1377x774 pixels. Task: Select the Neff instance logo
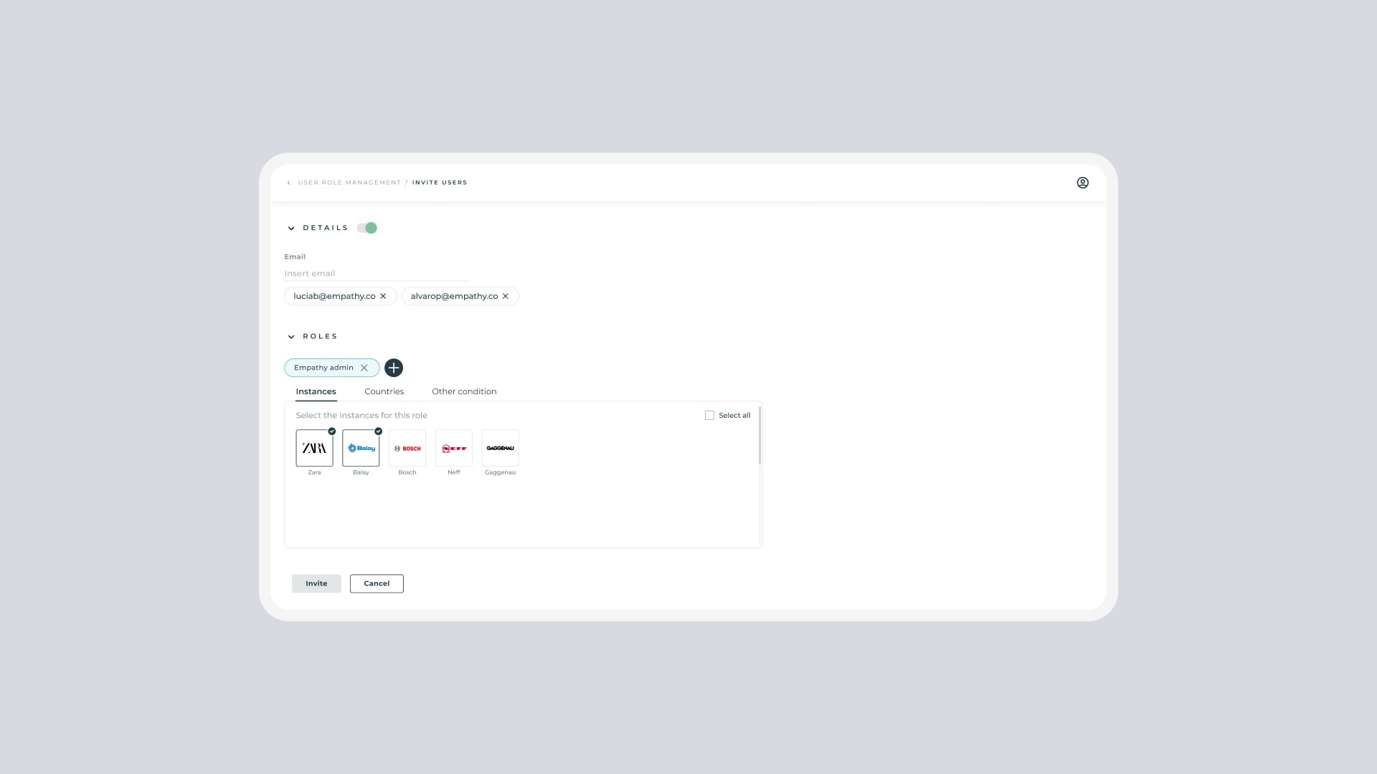[454, 448]
